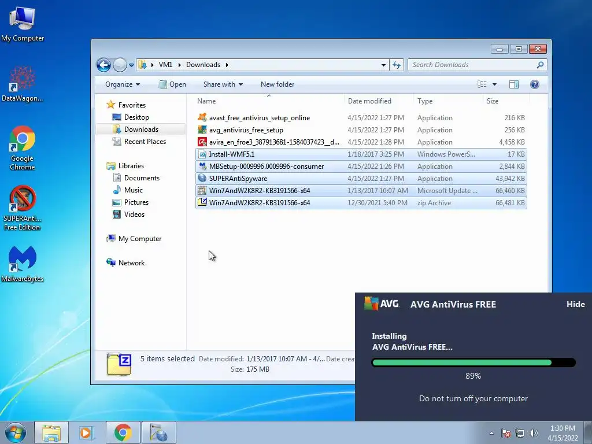The image size is (592, 444).
Task: Hide the AVG installer popup
Action: pyautogui.click(x=575, y=304)
